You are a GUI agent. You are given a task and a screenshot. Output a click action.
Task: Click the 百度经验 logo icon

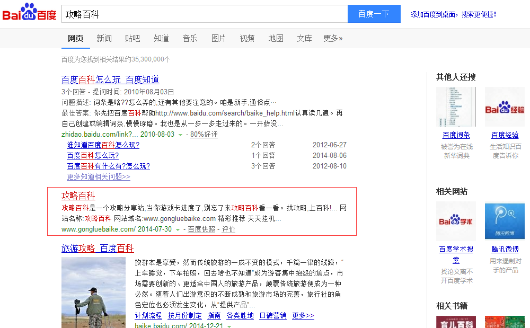pos(505,107)
